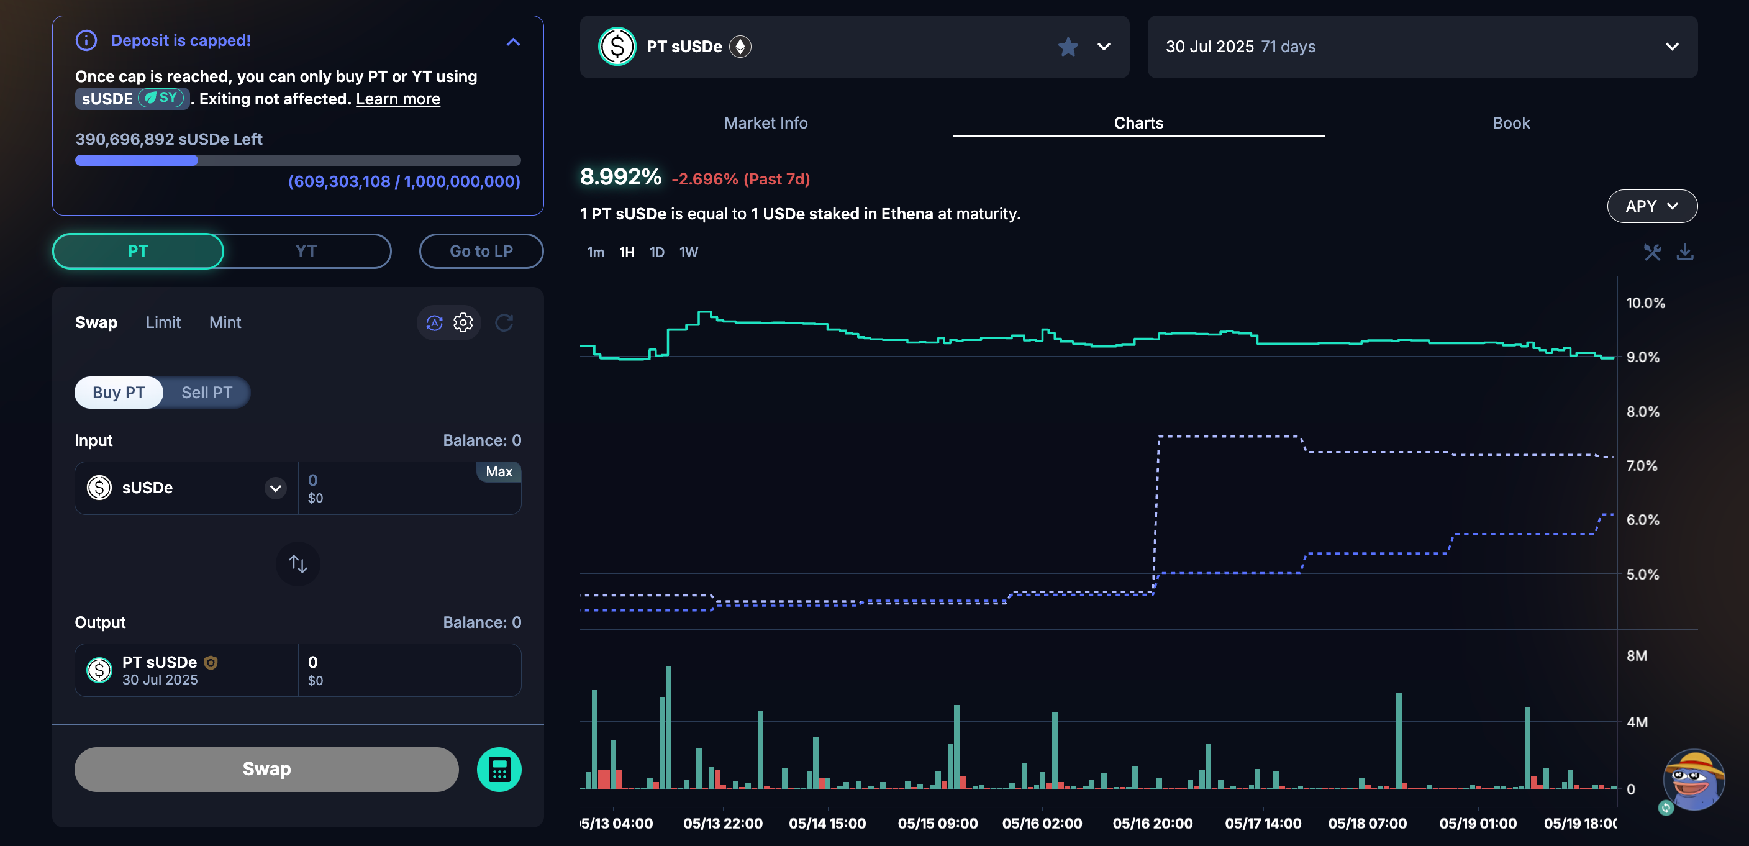Switch to Book tab

point(1510,123)
